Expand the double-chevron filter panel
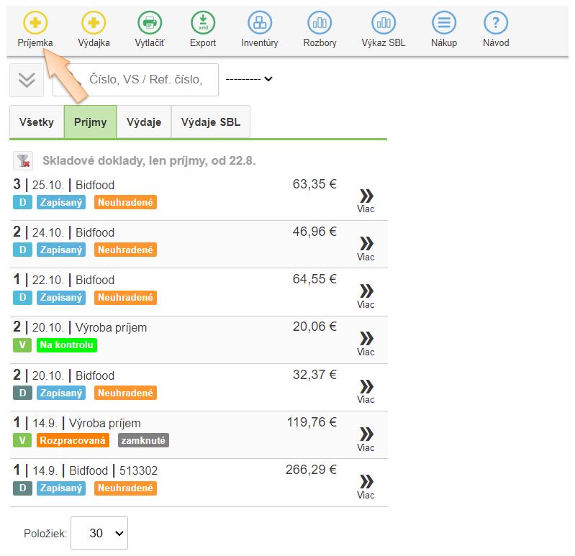 [27, 79]
